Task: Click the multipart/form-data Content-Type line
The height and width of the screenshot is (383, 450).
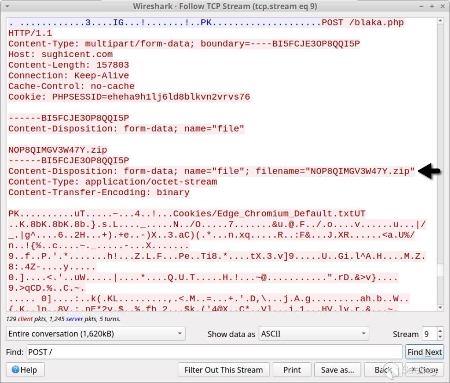Action: [184, 44]
